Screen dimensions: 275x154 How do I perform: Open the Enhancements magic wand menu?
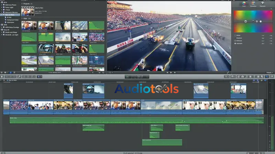[227, 76]
